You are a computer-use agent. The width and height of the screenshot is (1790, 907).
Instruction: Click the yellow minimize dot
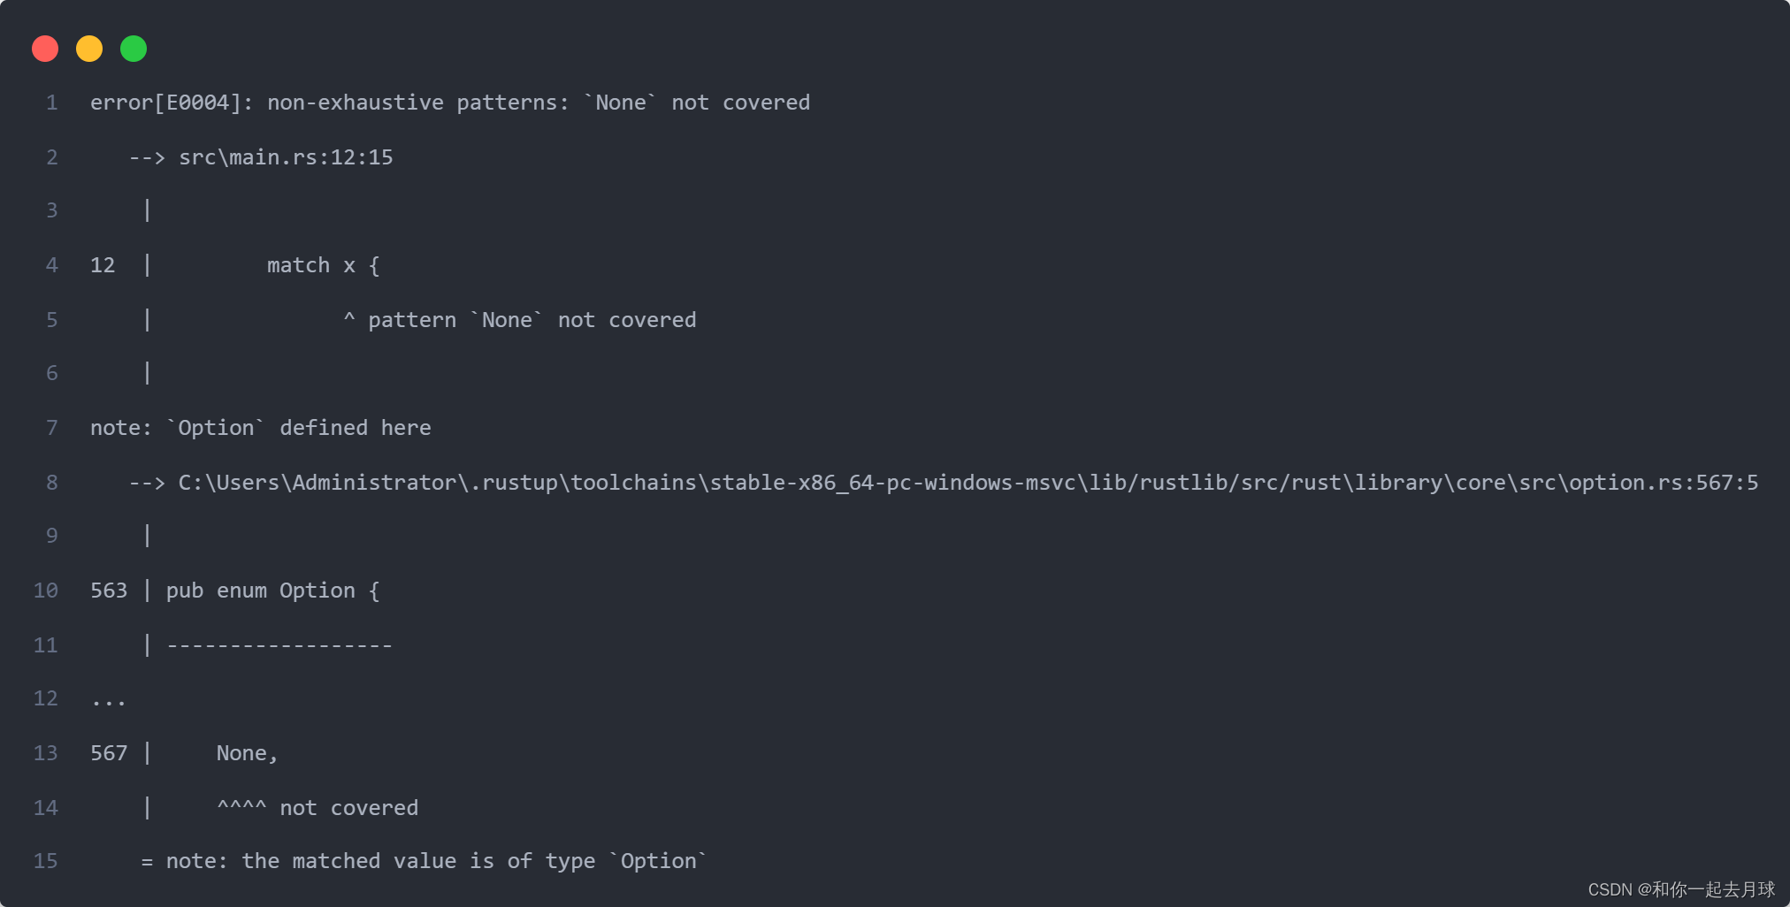(89, 49)
